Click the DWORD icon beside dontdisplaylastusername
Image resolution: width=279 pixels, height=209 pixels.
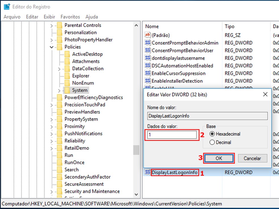tap(148, 58)
